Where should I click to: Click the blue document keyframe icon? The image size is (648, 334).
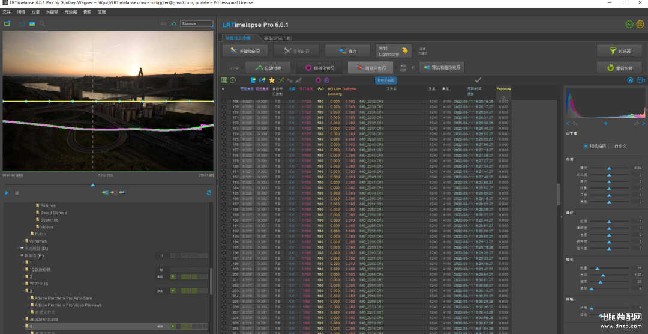tap(253, 80)
